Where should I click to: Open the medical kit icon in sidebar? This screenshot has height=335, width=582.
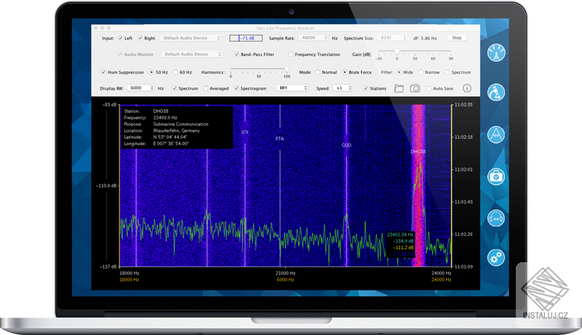tap(496, 176)
